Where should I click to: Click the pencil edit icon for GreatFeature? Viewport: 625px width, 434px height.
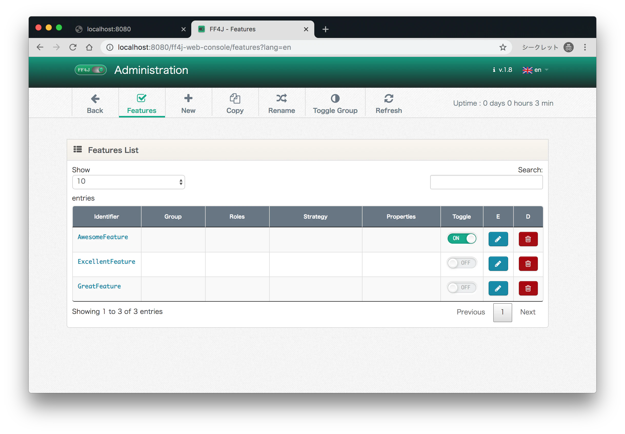click(x=498, y=288)
